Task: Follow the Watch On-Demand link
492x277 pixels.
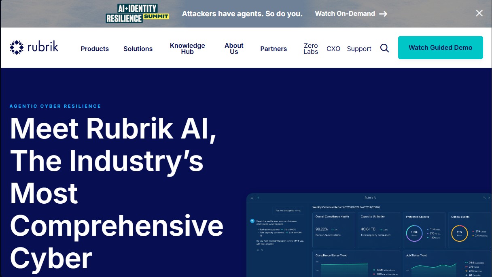Action: point(351,13)
